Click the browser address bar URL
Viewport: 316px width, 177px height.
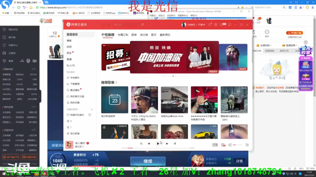[x=71, y=7]
